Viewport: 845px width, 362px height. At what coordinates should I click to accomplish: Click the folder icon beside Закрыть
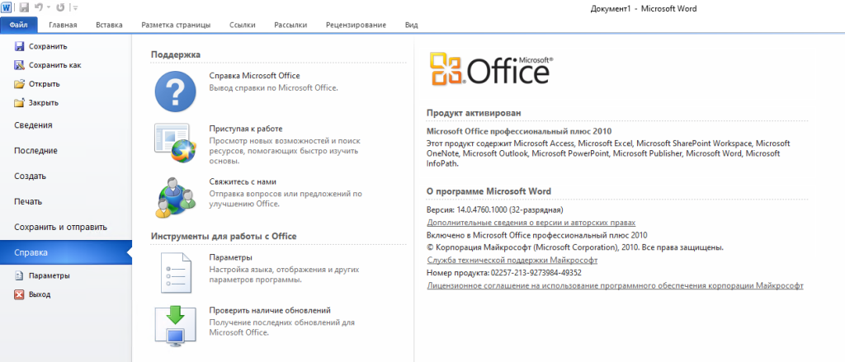tap(20, 102)
